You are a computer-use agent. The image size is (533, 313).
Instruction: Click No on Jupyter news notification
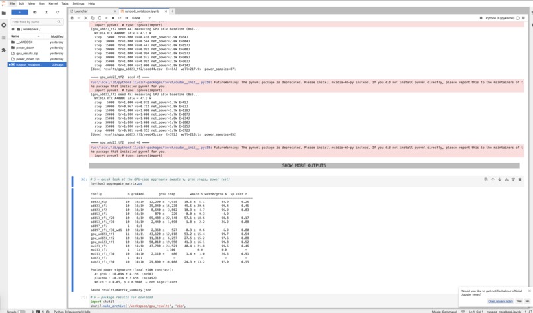(x=527, y=302)
